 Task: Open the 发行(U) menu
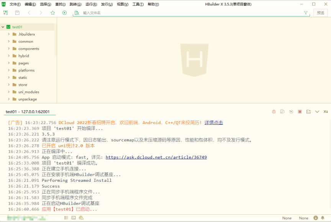pyautogui.click(x=107, y=4)
